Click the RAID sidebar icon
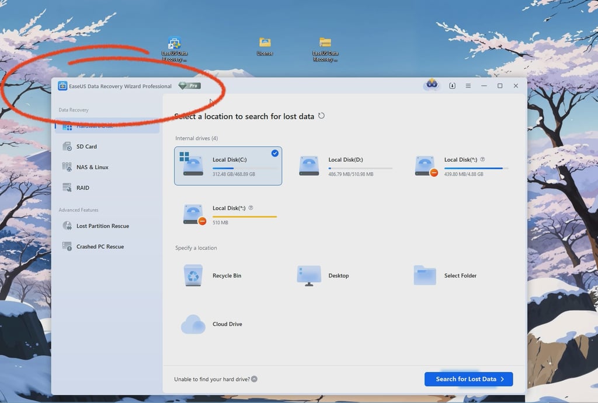598x403 pixels. point(67,187)
